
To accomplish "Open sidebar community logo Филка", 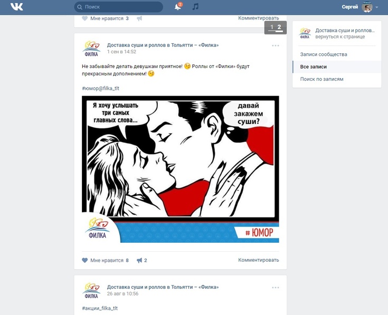I will tap(305, 33).
